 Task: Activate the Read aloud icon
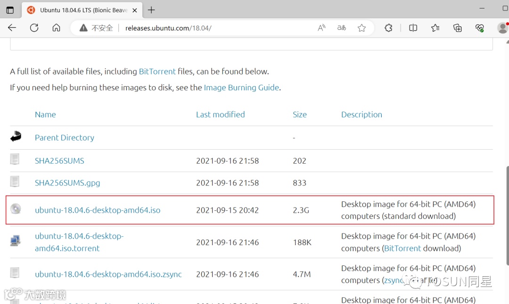pyautogui.click(x=321, y=28)
